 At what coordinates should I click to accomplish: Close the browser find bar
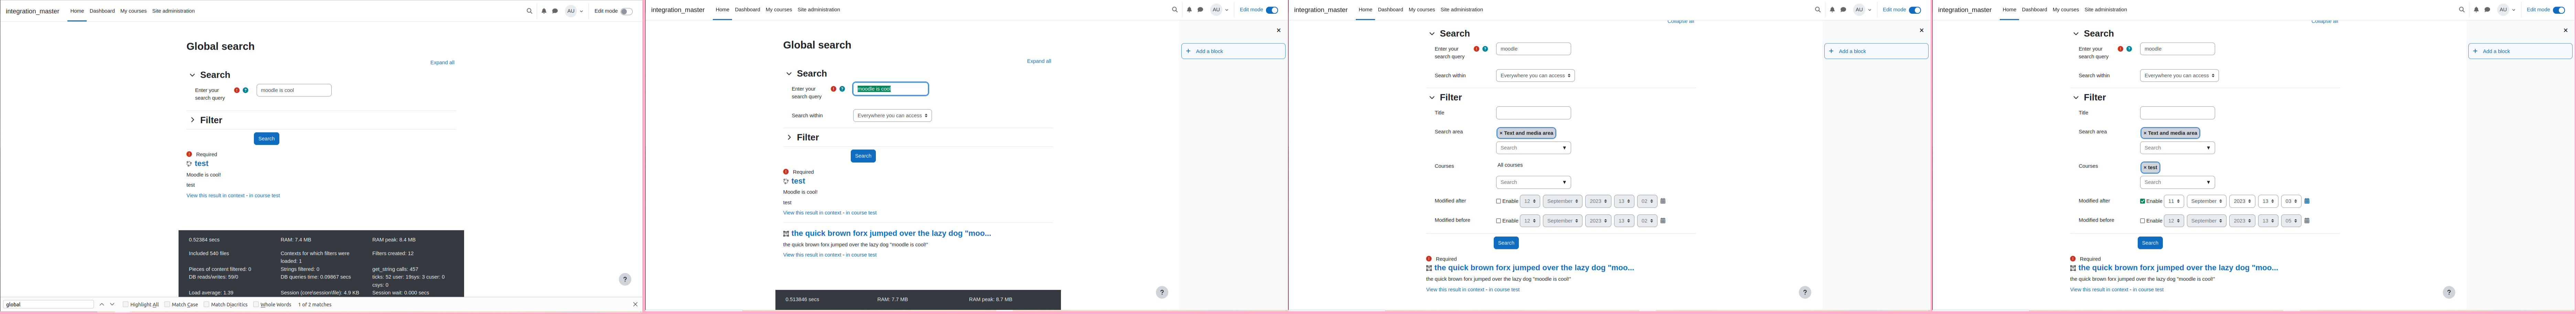635,304
